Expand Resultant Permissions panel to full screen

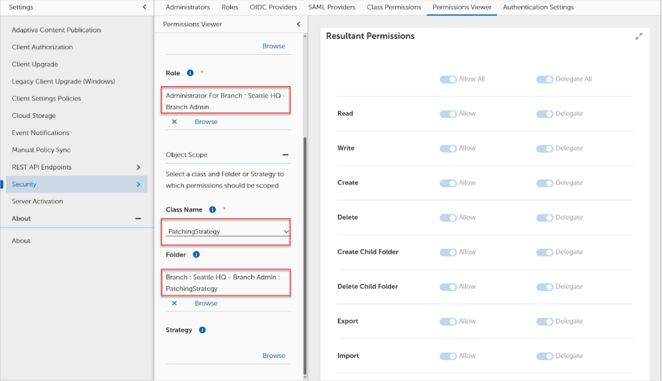[638, 37]
